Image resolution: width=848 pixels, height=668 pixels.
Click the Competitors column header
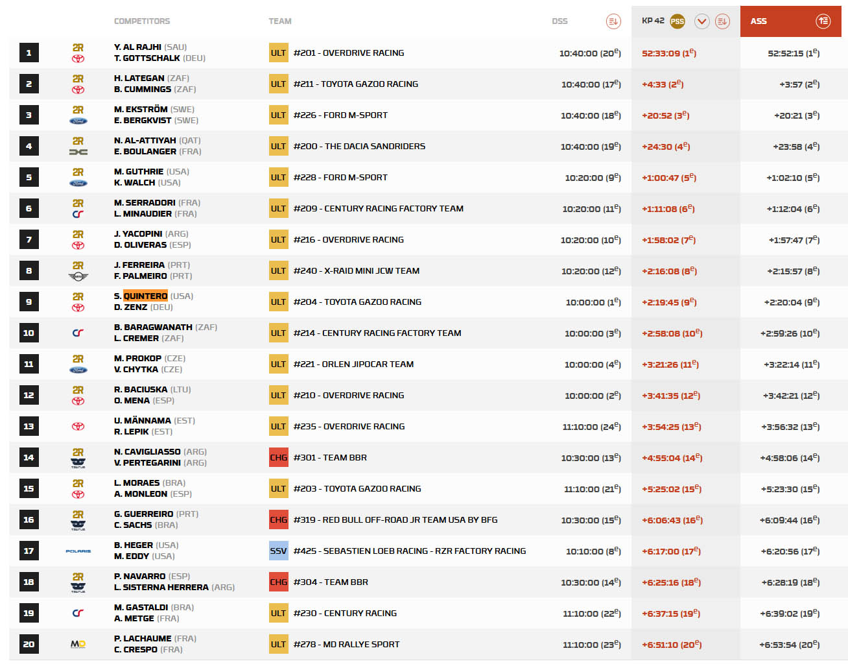coord(142,21)
